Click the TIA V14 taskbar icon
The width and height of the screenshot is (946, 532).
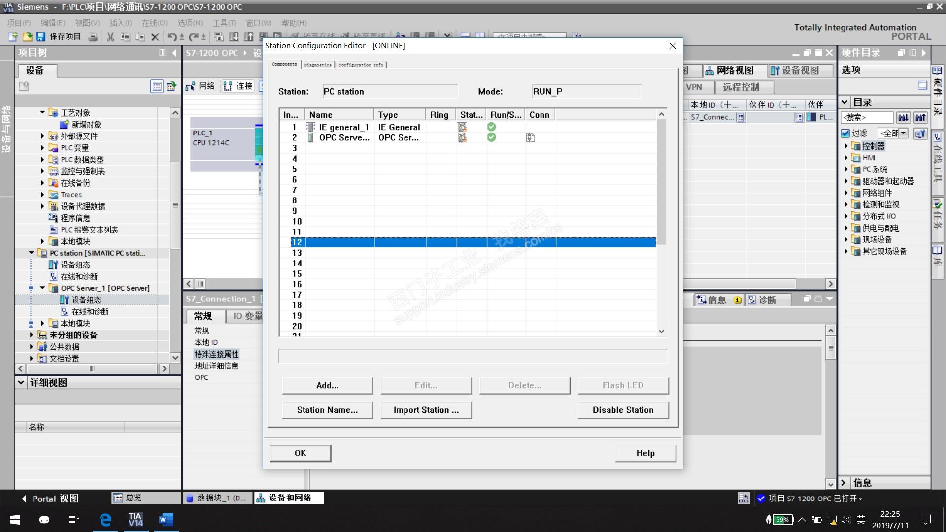pyautogui.click(x=135, y=519)
